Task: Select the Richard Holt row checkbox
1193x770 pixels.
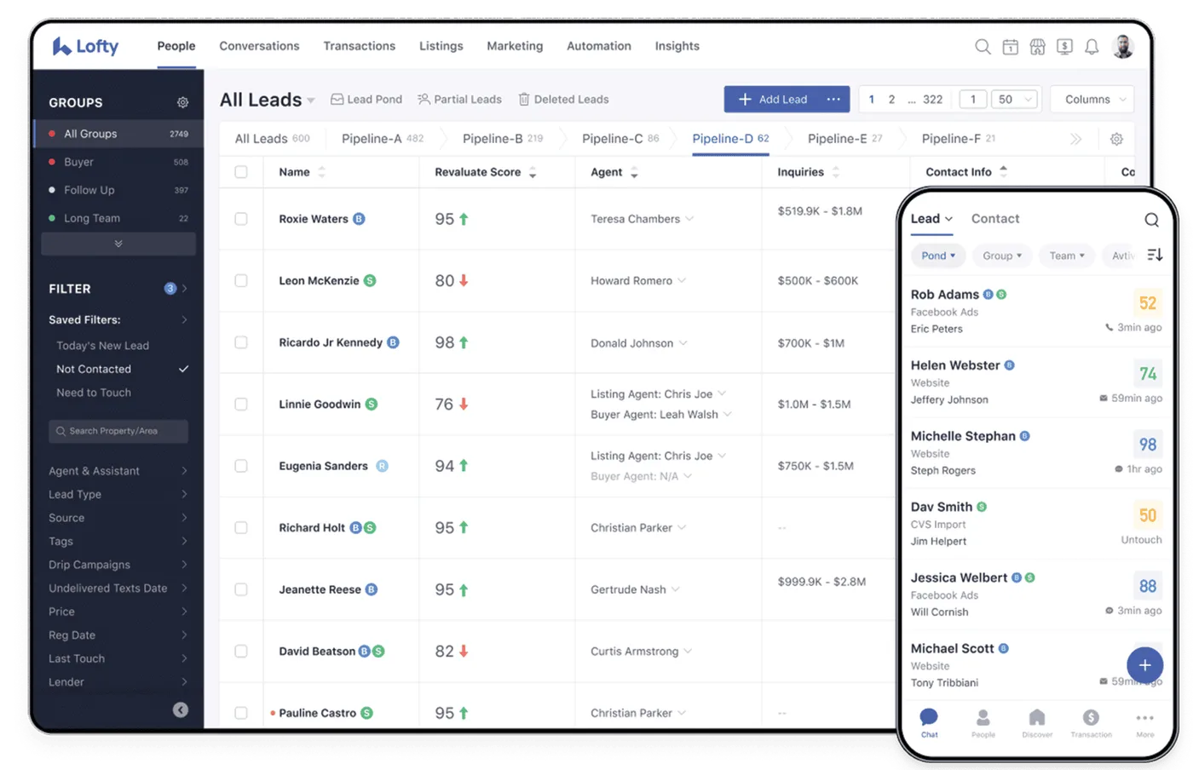Action: [x=241, y=527]
